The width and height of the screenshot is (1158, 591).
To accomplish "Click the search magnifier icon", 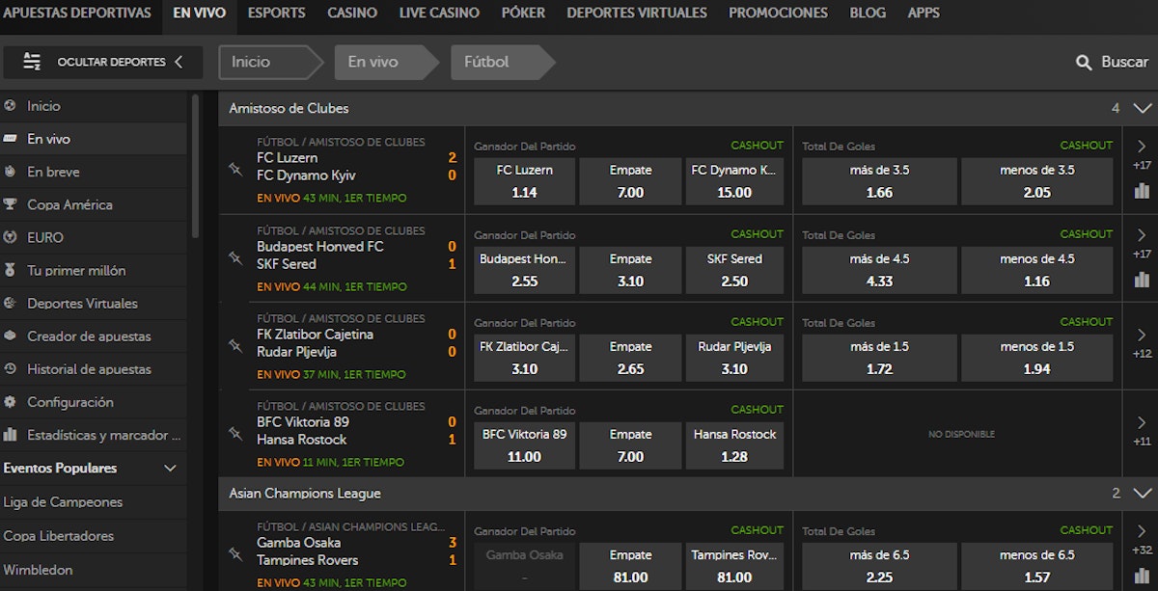I will tap(1085, 62).
